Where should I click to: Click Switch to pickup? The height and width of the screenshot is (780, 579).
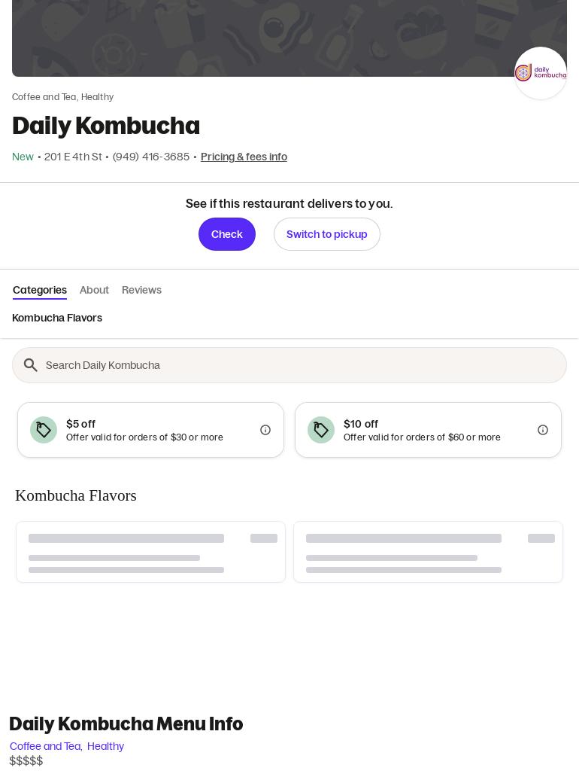pos(327,234)
